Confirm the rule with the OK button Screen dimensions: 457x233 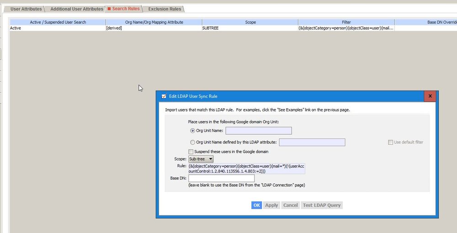256,205
